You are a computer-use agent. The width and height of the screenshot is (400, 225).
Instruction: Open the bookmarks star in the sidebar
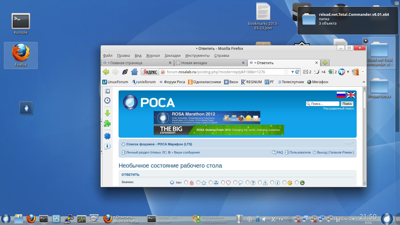pyautogui.click(x=107, y=91)
